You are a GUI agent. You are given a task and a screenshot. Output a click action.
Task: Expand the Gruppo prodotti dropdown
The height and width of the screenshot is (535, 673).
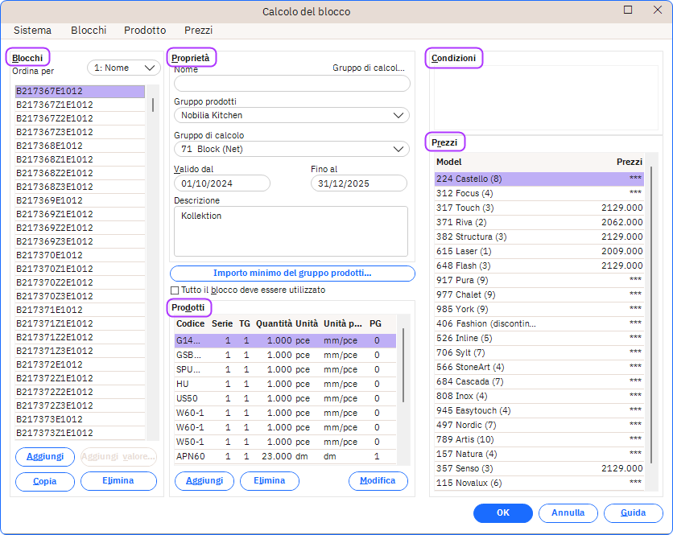(x=291, y=116)
